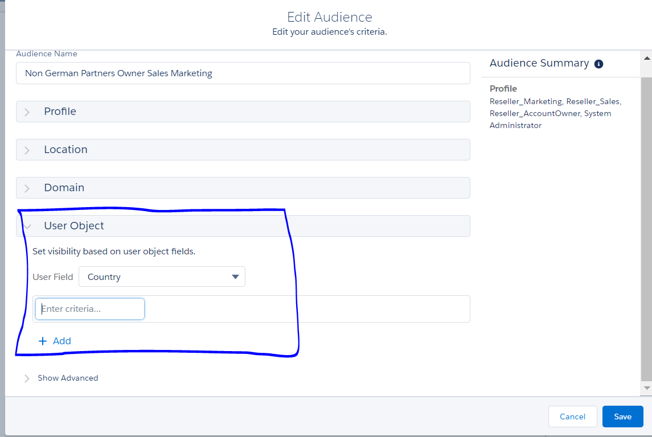This screenshot has height=437, width=652.
Task: Click the Location section title text
Action: point(65,150)
